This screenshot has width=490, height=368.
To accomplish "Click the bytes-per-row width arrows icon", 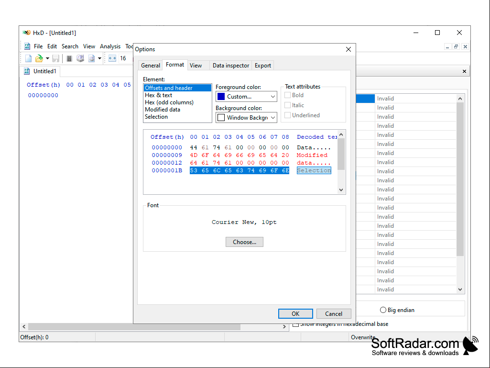I will (112, 58).
